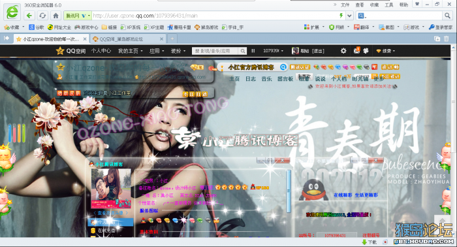Click the QQ penguin avatar image
Screen dimensions: 457x247
pos(313,190)
